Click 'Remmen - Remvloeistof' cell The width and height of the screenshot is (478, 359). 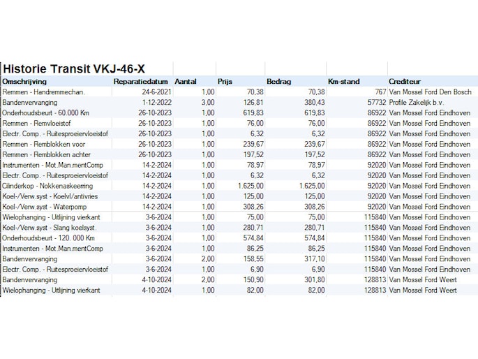(x=36, y=123)
